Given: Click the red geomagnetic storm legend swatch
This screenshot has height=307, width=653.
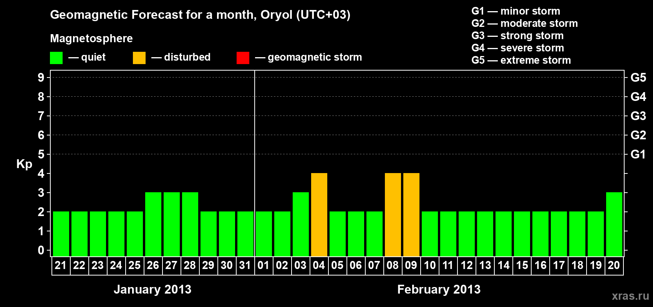Looking at the screenshot, I should tap(243, 58).
